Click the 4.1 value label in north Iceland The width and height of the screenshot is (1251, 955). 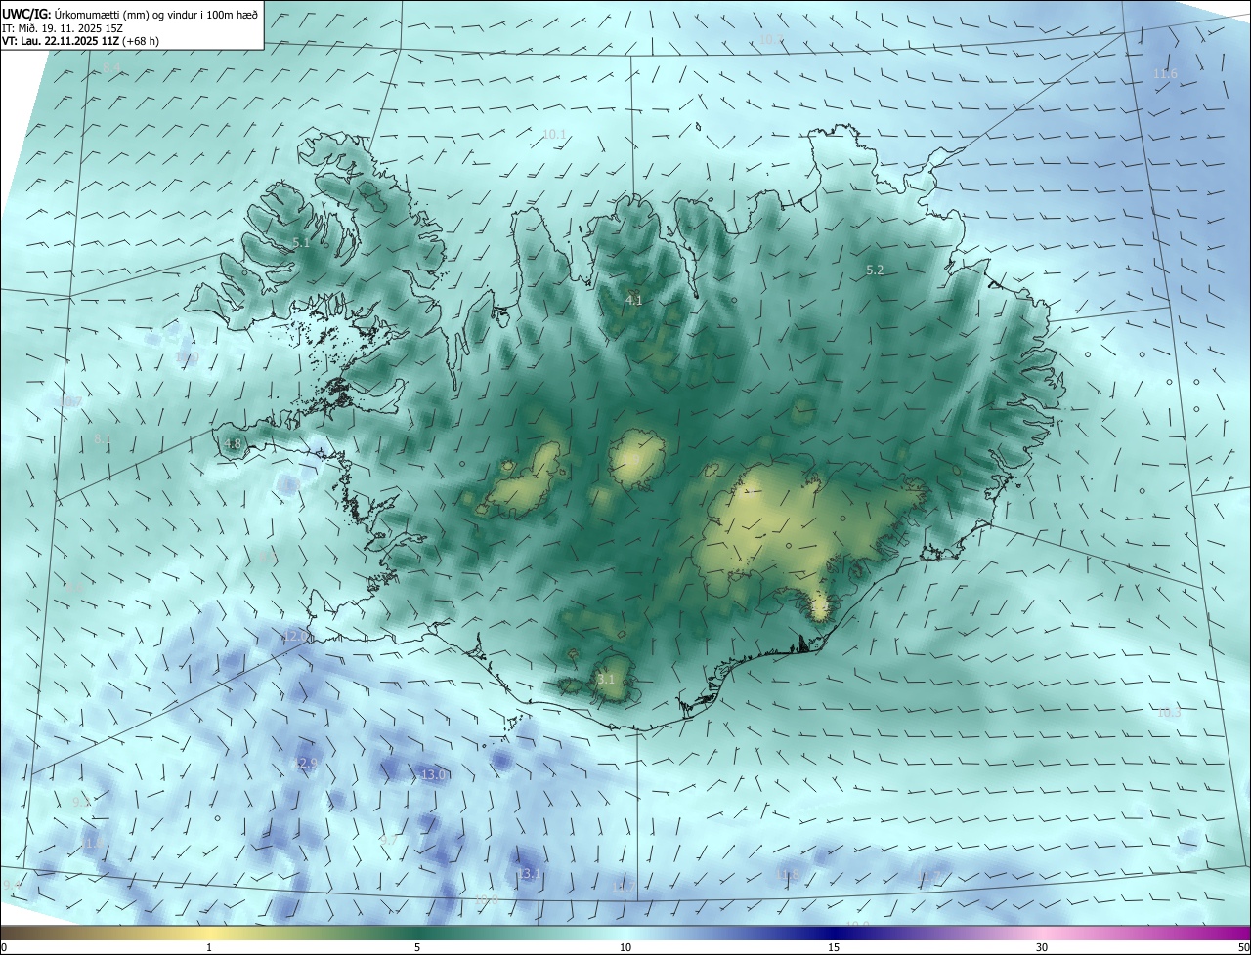(634, 301)
